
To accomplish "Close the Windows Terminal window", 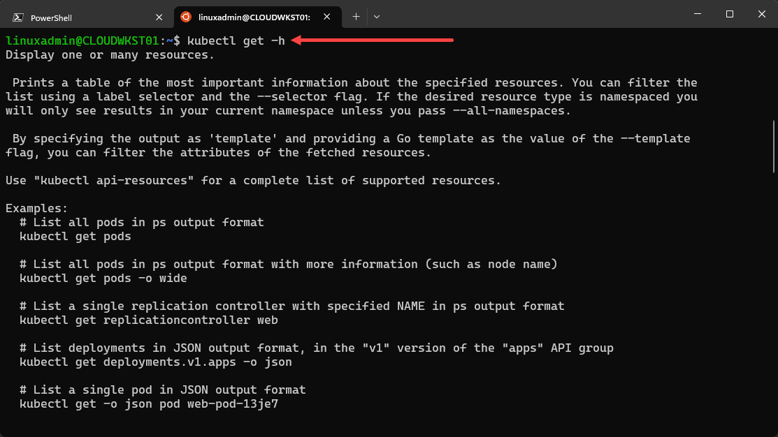I will tap(761, 14).
